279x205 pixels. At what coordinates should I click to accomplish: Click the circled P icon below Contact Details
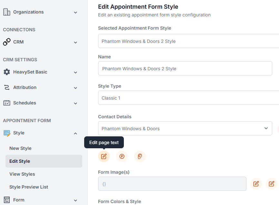pos(122,156)
